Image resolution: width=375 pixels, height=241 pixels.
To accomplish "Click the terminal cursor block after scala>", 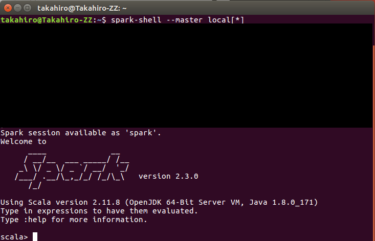I will pyautogui.click(x=35, y=237).
